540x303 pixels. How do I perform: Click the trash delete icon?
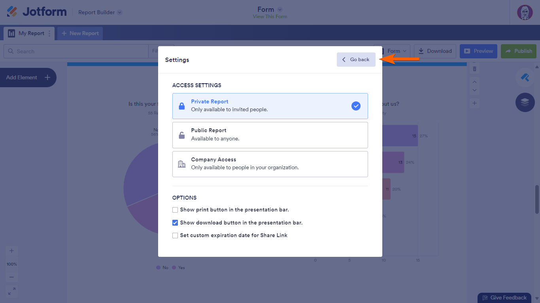[475, 69]
